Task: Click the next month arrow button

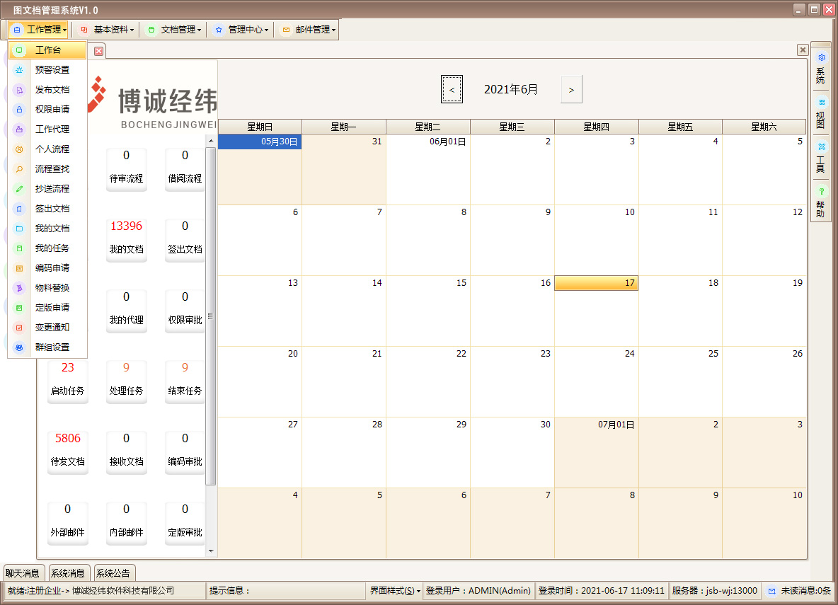Action: pos(571,89)
